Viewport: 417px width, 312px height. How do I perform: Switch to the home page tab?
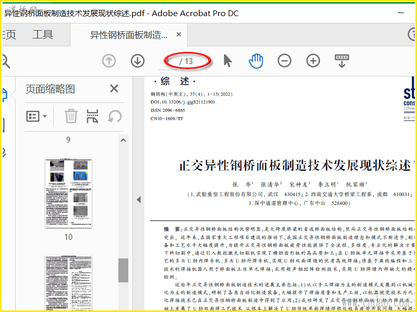click(x=9, y=35)
